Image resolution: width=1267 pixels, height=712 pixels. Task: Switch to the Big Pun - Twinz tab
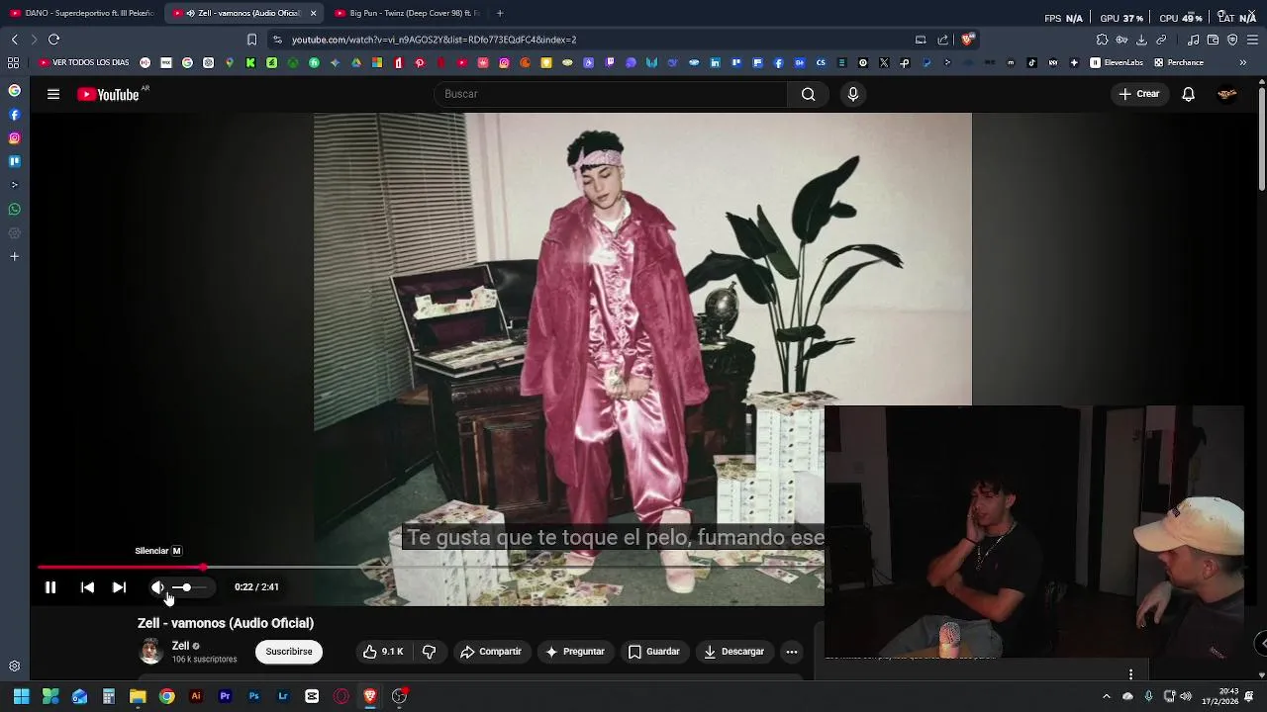tap(406, 13)
